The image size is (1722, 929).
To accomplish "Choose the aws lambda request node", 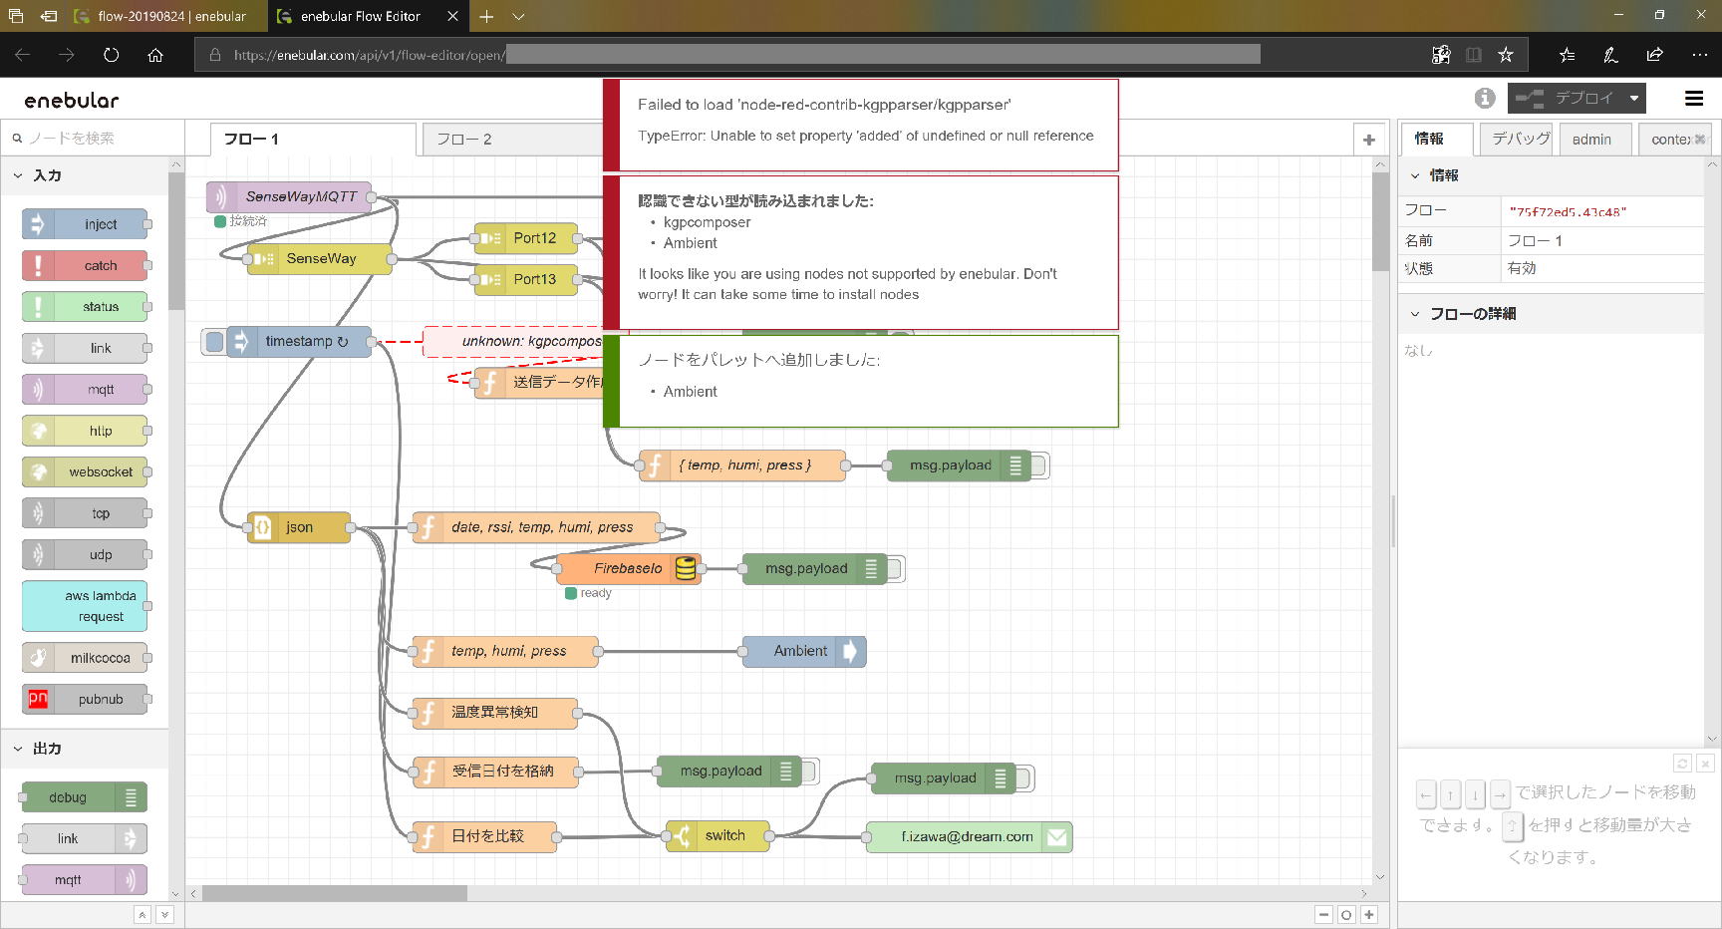I will coord(86,606).
